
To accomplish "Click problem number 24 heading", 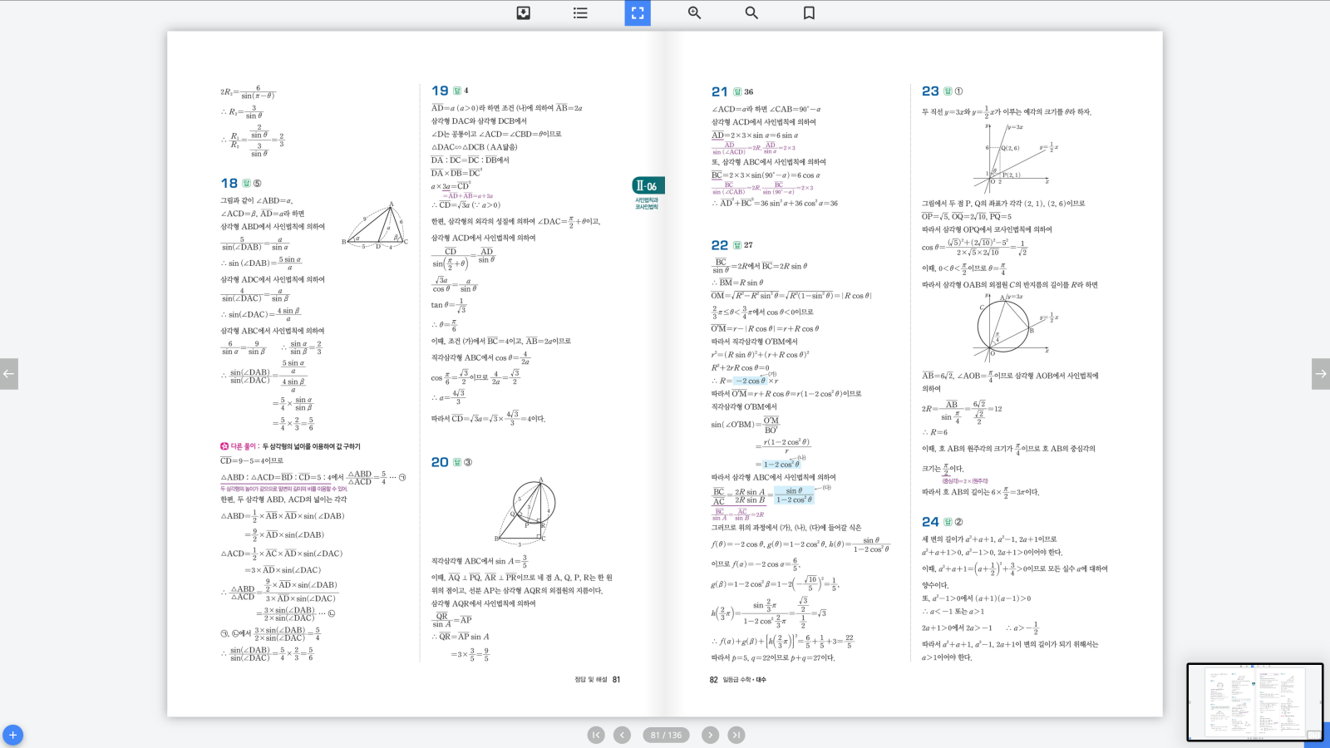I will (x=930, y=522).
